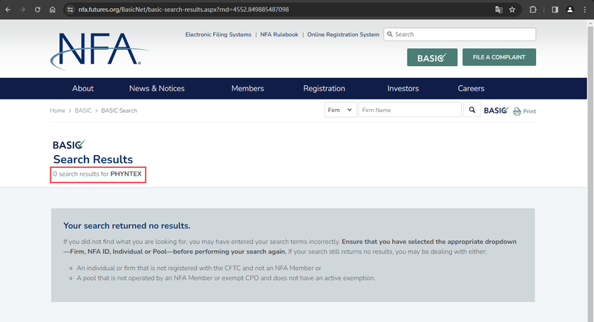Click the BASIC logo beside the Print link
594x322 pixels.
pos(496,111)
